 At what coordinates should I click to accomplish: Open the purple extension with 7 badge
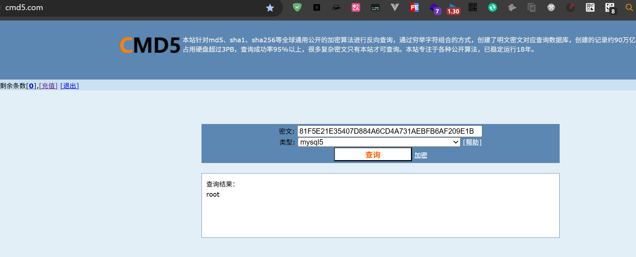coord(434,8)
